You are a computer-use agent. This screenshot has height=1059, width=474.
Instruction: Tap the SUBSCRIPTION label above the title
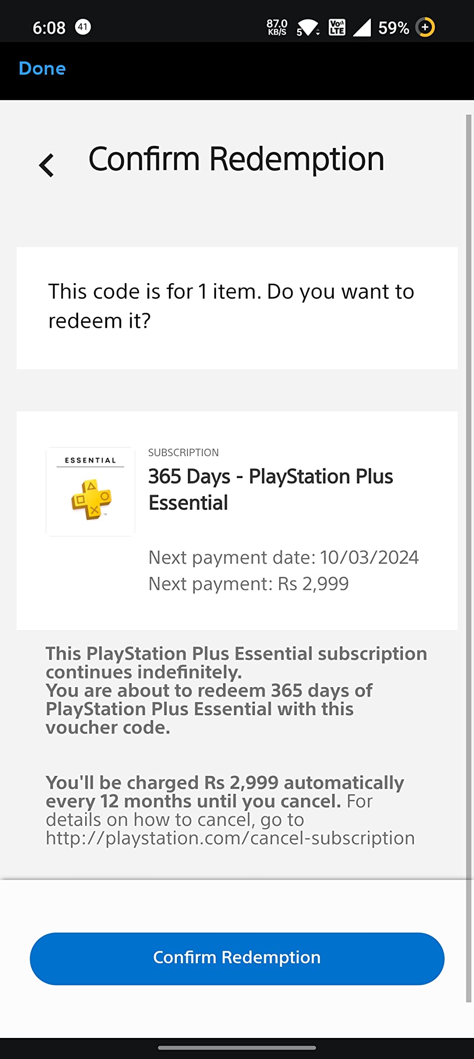click(x=183, y=452)
